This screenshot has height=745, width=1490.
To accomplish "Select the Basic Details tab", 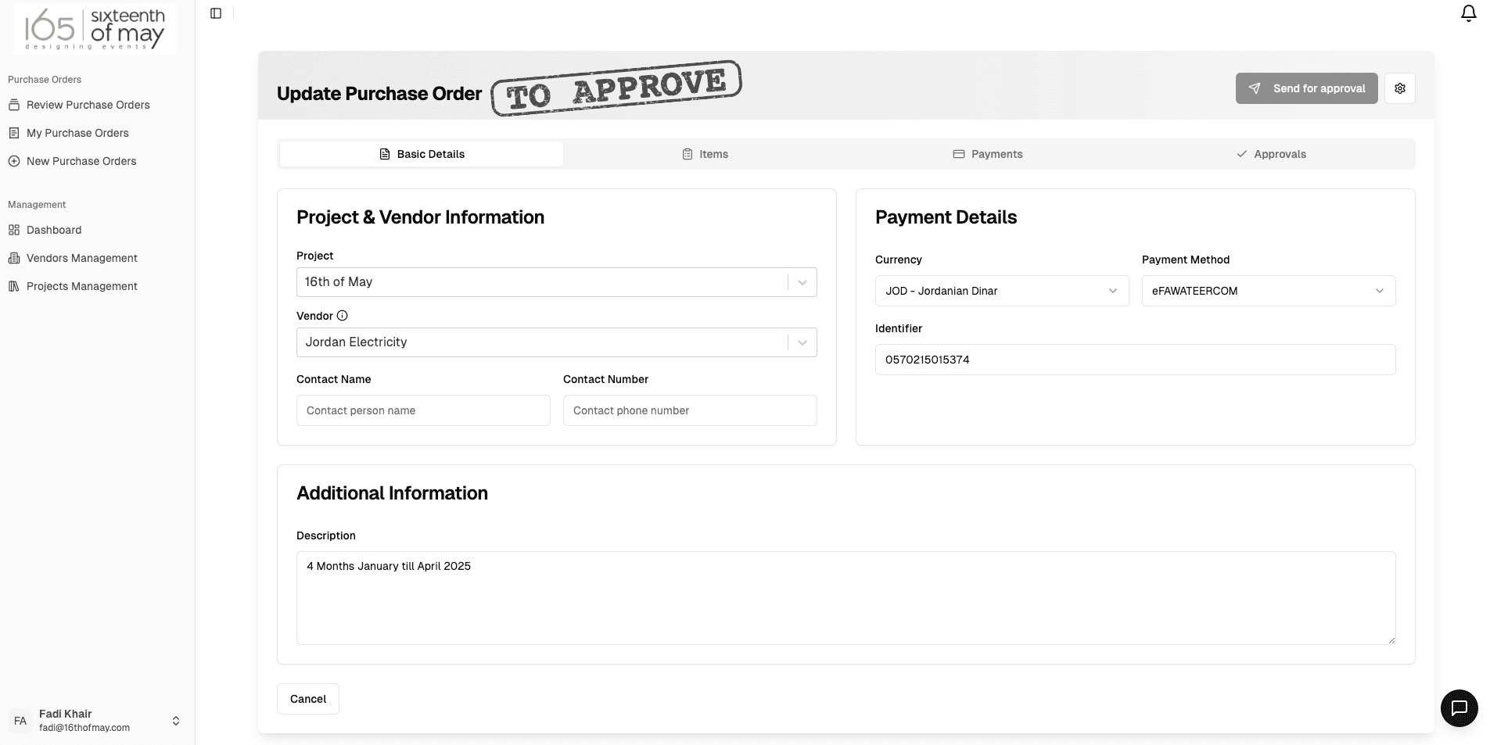I will (x=422, y=154).
